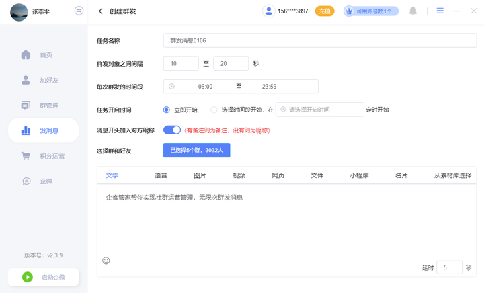Toggle the 消息开头加入对方昵称 switch
Viewport: 484px width, 293px height.
click(x=172, y=130)
